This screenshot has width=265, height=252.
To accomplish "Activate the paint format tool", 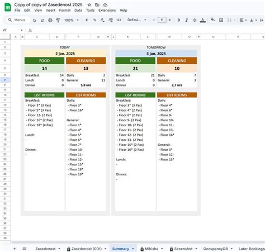I will (x=58, y=20).
